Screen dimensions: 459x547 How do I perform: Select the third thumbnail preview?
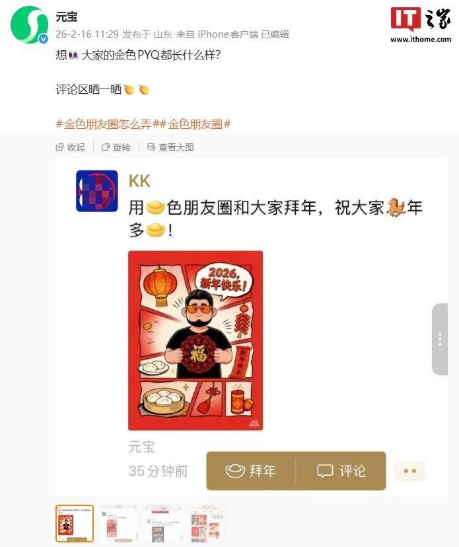(163, 523)
